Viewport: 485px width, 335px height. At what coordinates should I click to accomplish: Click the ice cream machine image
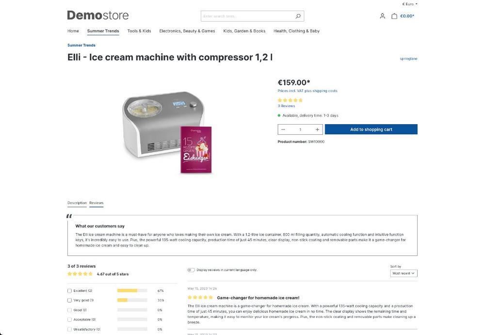tap(167, 132)
